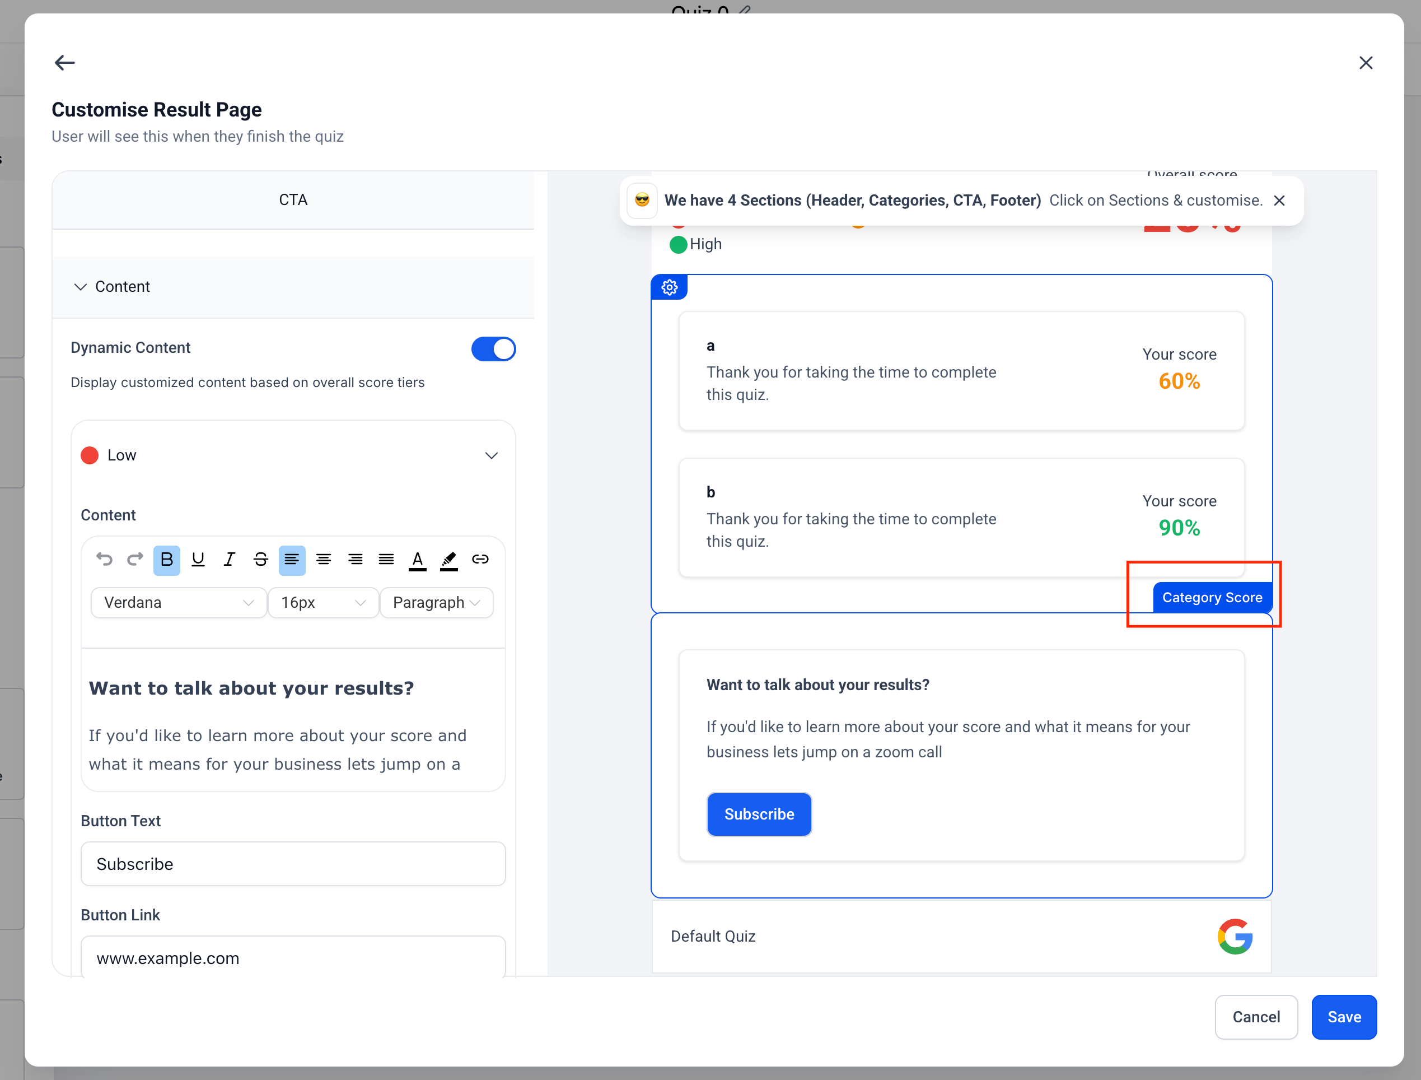This screenshot has width=1421, height=1080.
Task: Click the 'Dynamic Content' label
Action: pos(130,348)
